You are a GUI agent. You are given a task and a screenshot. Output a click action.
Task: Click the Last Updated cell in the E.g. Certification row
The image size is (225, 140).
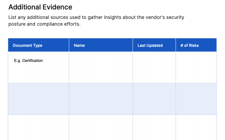pos(154,67)
